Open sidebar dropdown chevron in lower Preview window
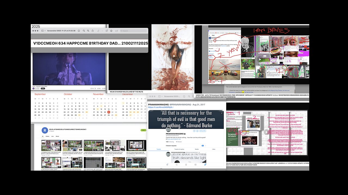348x195 pixels. [162, 96]
